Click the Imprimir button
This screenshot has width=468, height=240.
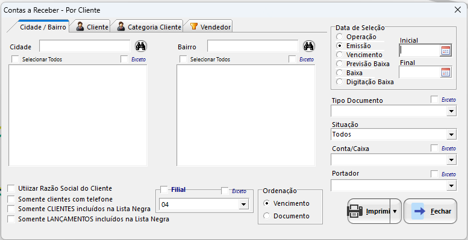pos(369,211)
